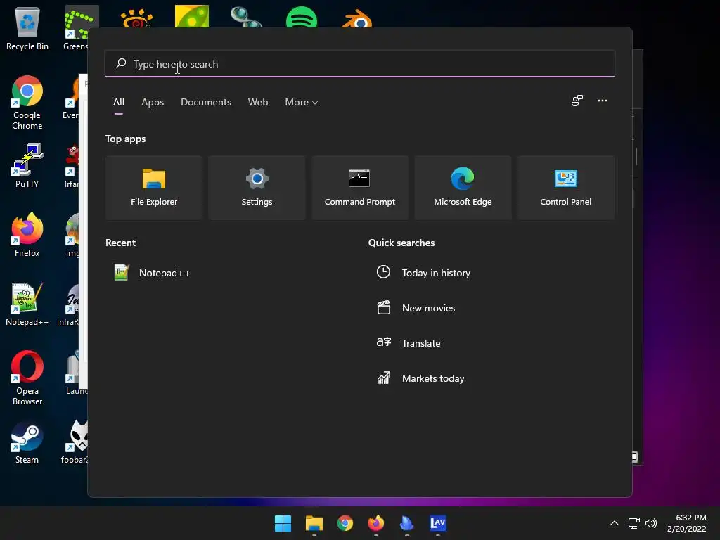Select the Recycle Bin desktop icon

[x=27, y=28]
